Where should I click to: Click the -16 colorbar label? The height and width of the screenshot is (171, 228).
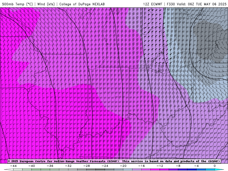click(142, 166)
